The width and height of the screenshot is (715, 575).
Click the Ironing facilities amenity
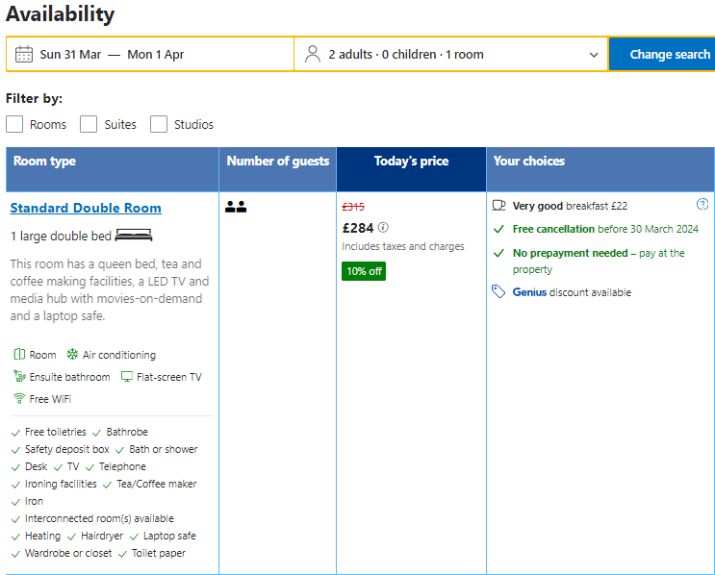(61, 484)
